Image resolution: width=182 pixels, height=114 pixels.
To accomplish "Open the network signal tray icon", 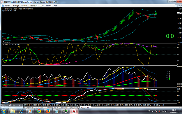I will [163, 111].
